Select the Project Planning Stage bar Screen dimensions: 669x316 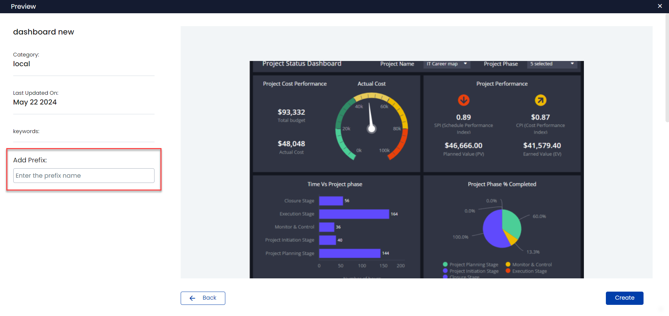pos(349,253)
